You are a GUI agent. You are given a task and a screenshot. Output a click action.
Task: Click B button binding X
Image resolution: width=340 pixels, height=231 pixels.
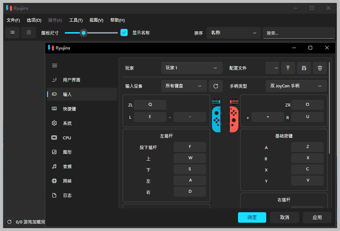click(307, 158)
